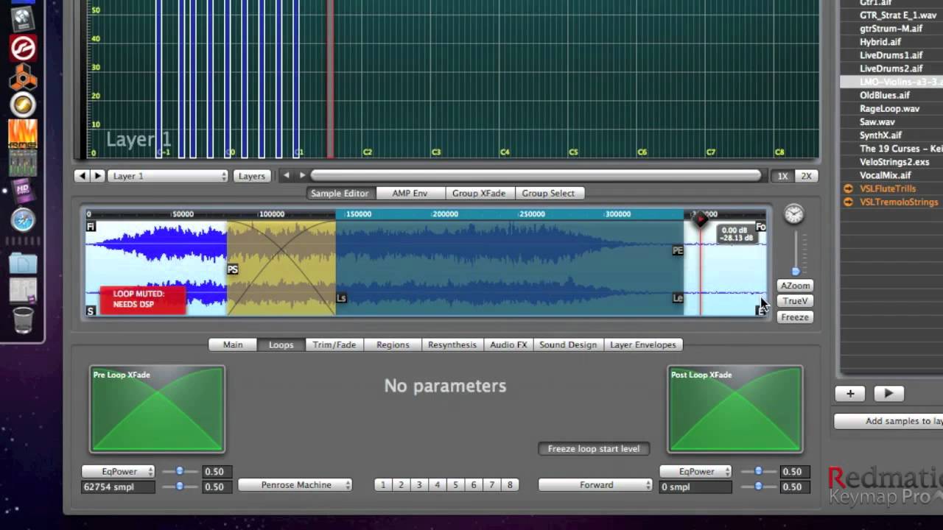Open the Pre Loop EqPower curve dropdown

tap(119, 471)
